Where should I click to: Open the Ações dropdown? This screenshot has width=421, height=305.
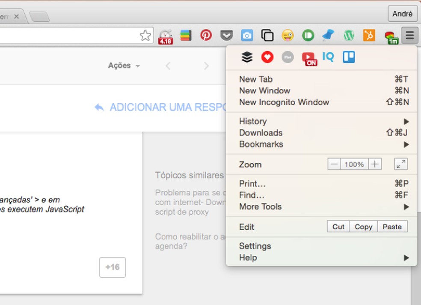coord(124,66)
